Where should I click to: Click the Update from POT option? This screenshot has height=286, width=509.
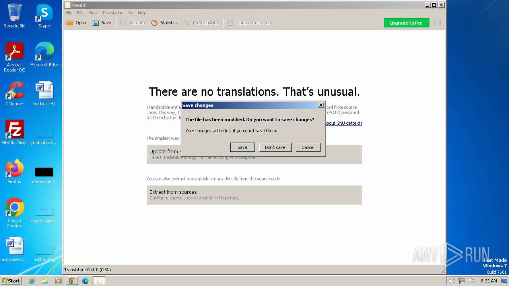pos(254,154)
